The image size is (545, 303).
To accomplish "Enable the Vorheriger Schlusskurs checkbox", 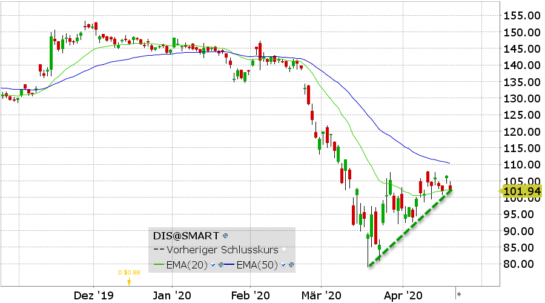I will pos(284,250).
